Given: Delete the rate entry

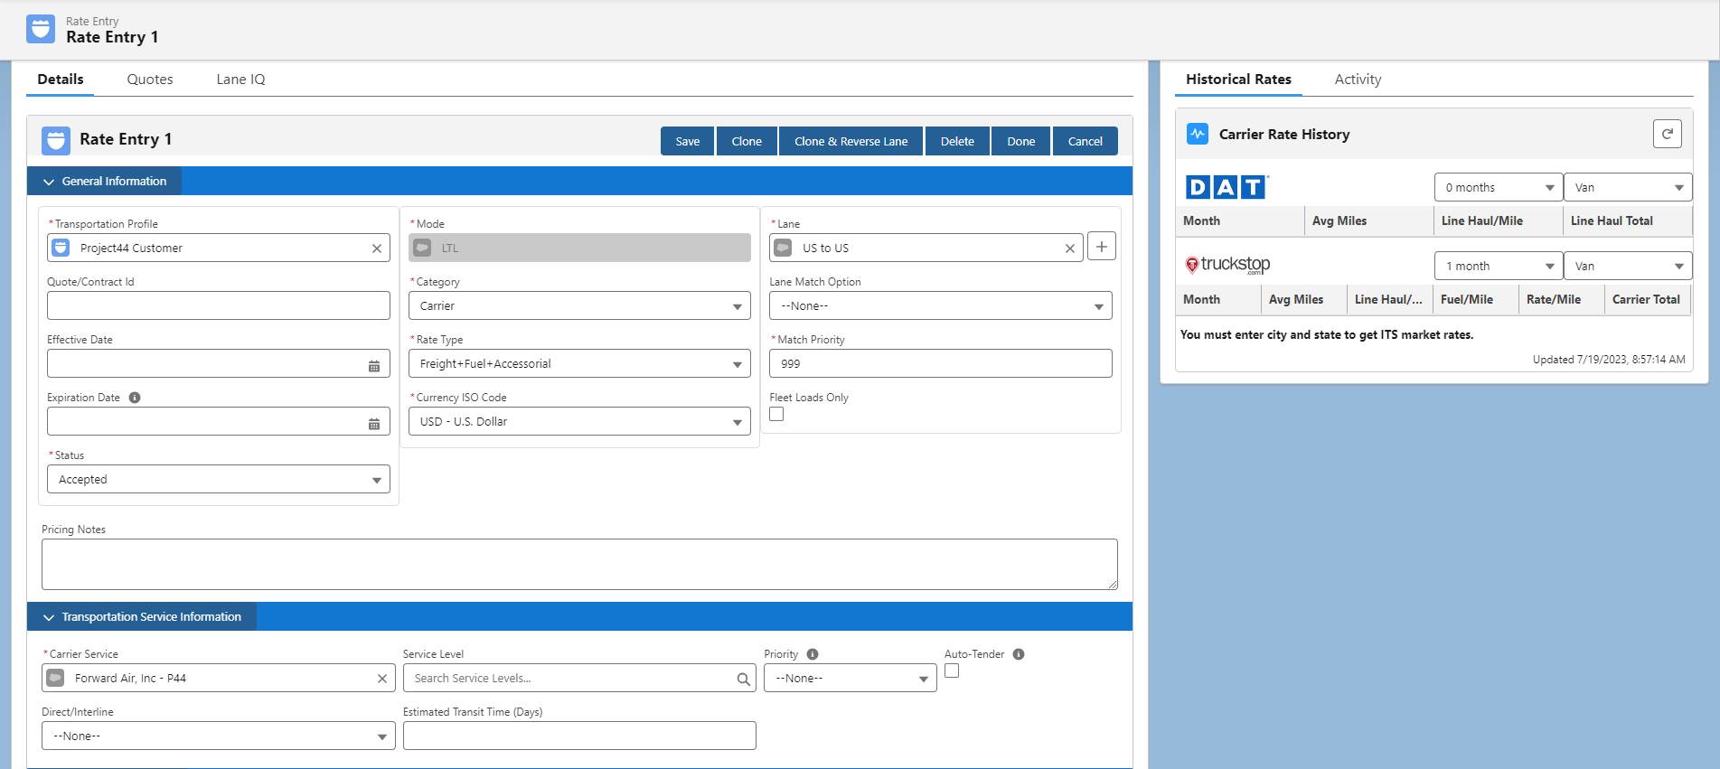Looking at the screenshot, I should [x=957, y=141].
